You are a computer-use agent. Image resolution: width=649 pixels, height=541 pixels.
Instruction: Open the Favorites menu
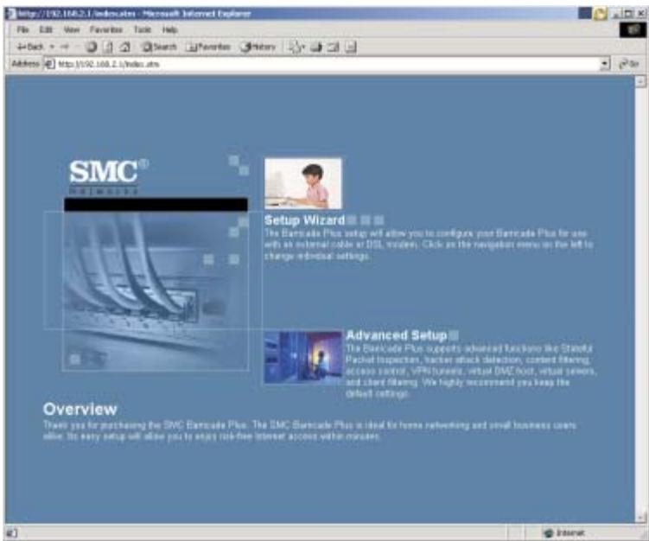(106, 29)
